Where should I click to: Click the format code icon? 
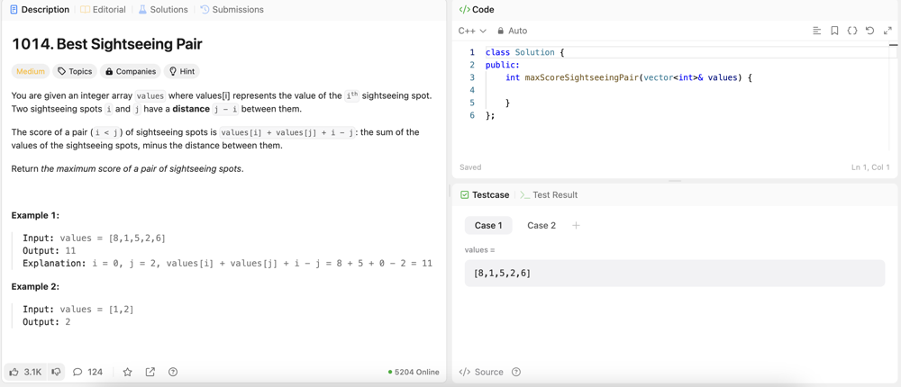(x=816, y=31)
